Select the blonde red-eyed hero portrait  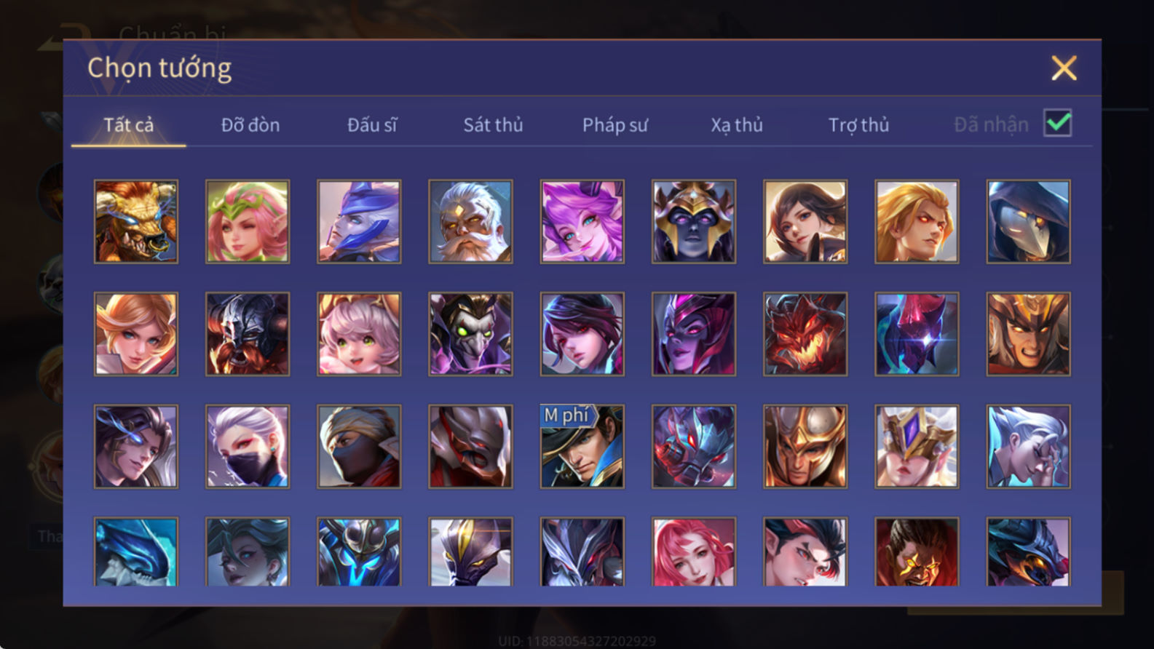917,222
